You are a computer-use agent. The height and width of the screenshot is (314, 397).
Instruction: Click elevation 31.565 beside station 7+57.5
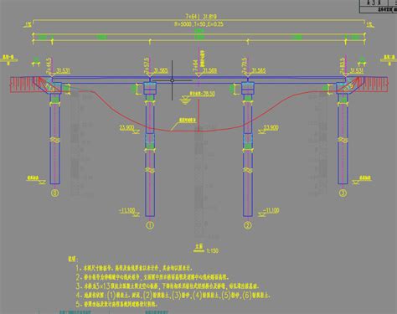point(161,70)
